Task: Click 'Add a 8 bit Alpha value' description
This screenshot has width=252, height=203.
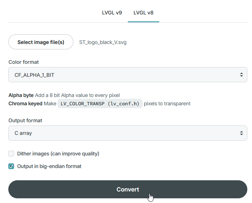Action: 78,95
